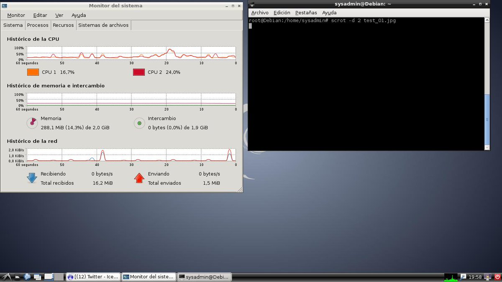The image size is (502, 282).
Task: Open the LXDE start menu icon
Action: [6, 277]
